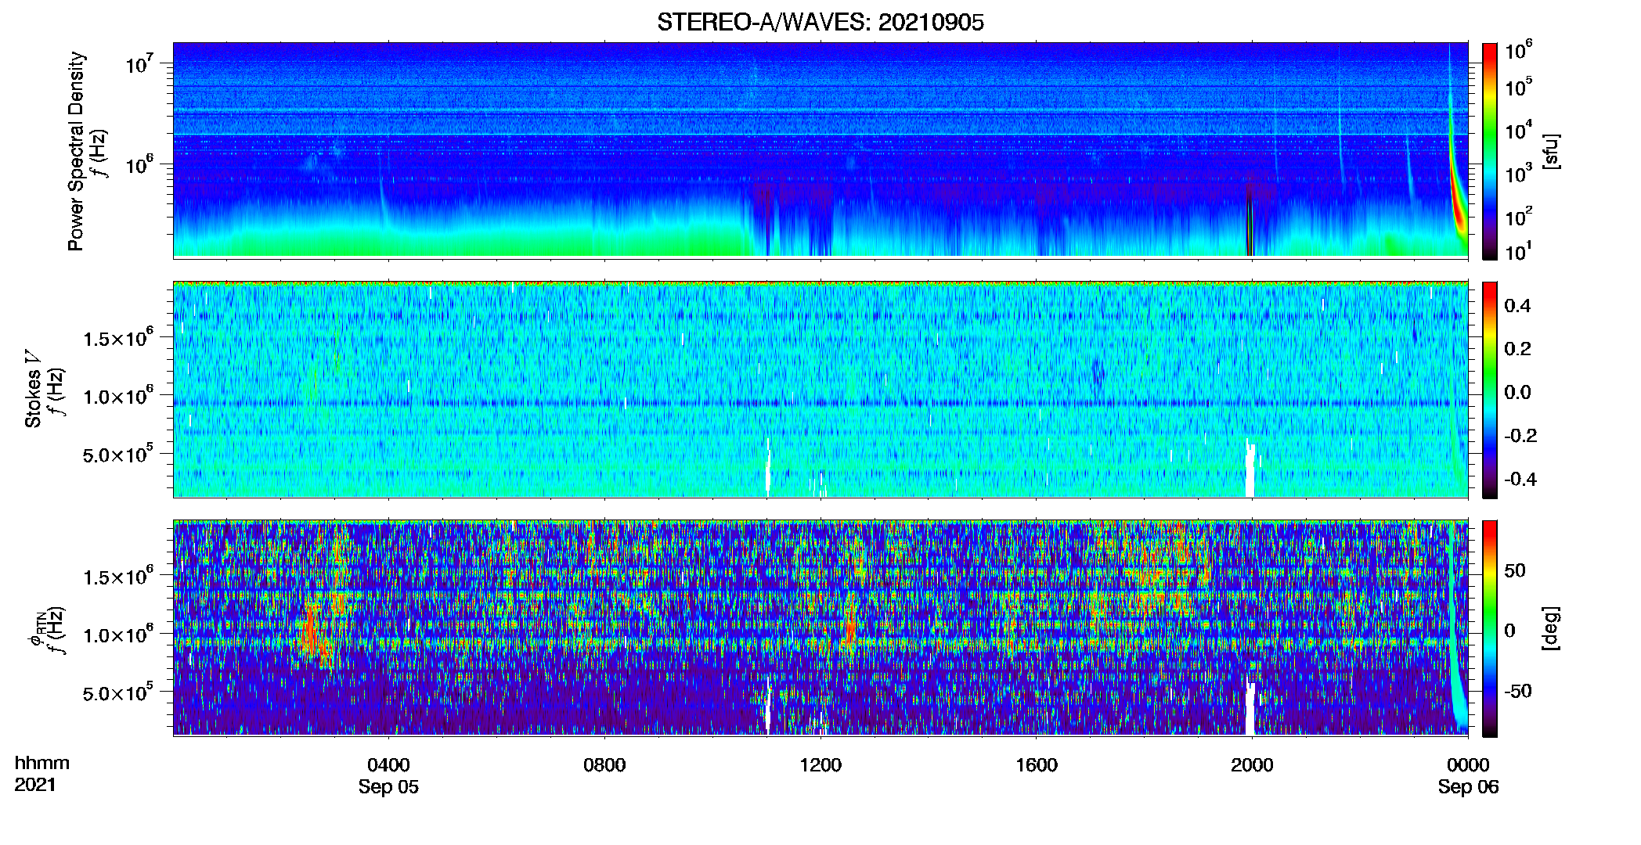
Task: Click the 10^1 label on sfu color bar
Action: 1519,252
